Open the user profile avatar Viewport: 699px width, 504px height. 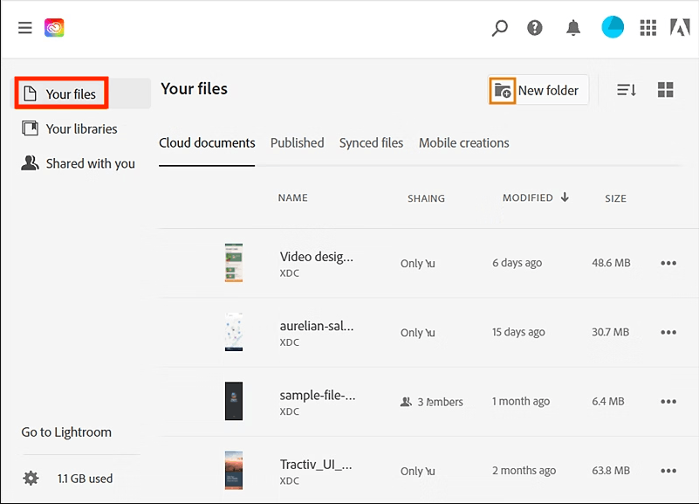(x=613, y=28)
